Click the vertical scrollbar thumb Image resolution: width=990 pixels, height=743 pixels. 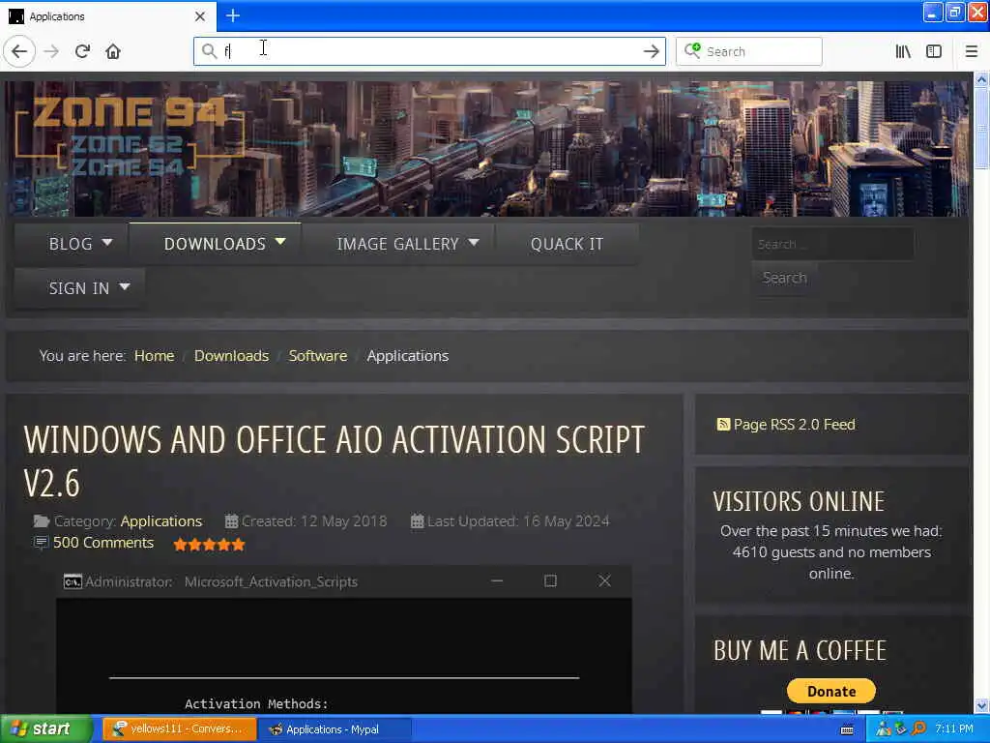click(x=980, y=129)
